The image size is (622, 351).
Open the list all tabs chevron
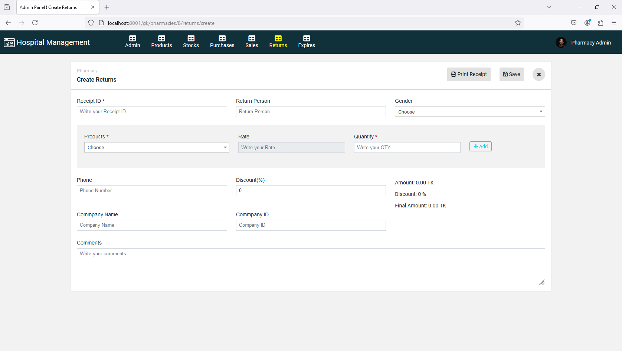point(549,7)
